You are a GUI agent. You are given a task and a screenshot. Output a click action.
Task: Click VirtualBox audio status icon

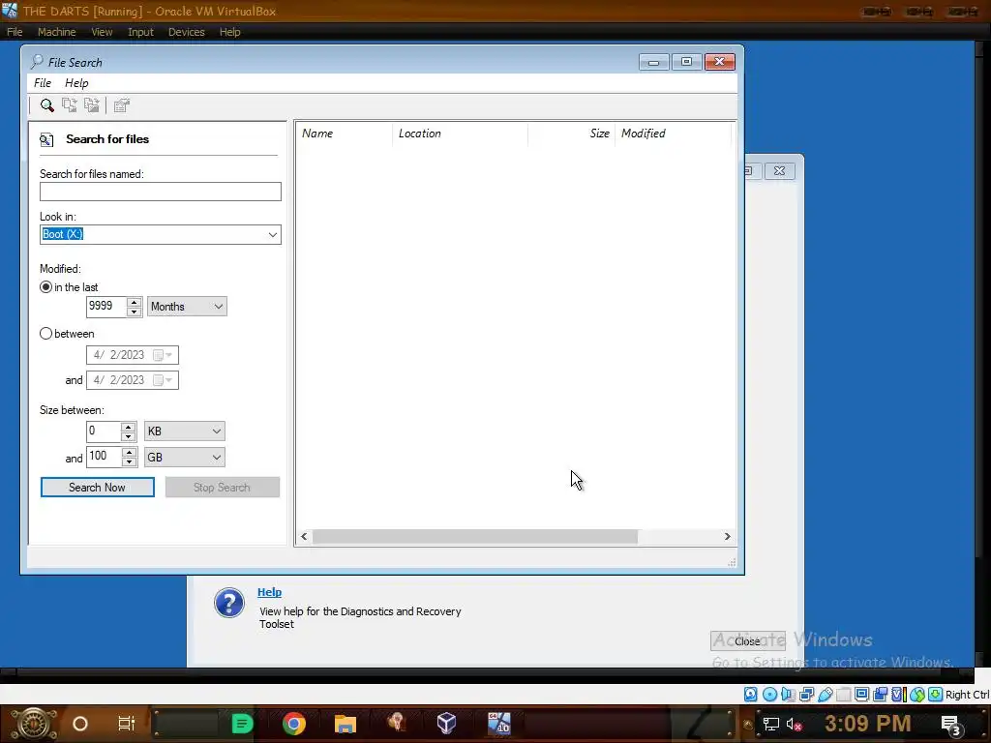788,695
